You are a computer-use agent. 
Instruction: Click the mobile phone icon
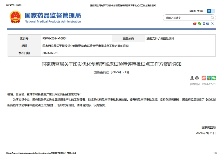[204, 24]
